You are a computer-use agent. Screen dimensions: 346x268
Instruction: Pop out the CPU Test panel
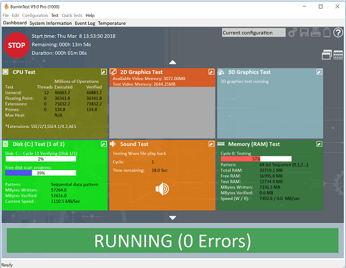coord(103,72)
